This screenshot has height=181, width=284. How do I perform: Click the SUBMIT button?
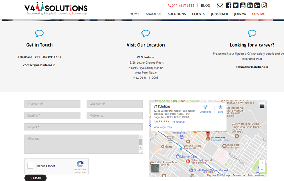pyautogui.click(x=35, y=178)
